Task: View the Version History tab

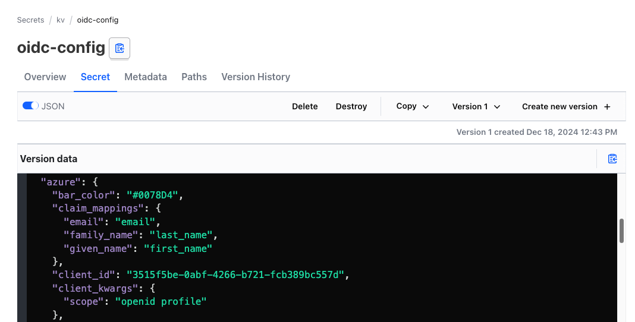Action: pos(256,77)
